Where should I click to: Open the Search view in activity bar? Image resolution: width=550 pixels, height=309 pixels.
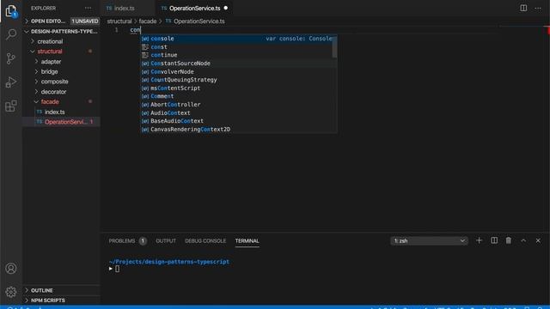click(x=11, y=34)
